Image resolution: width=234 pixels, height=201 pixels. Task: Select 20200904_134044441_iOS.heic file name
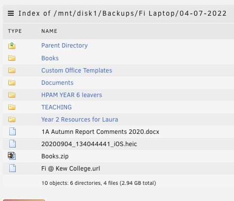tap(89, 144)
